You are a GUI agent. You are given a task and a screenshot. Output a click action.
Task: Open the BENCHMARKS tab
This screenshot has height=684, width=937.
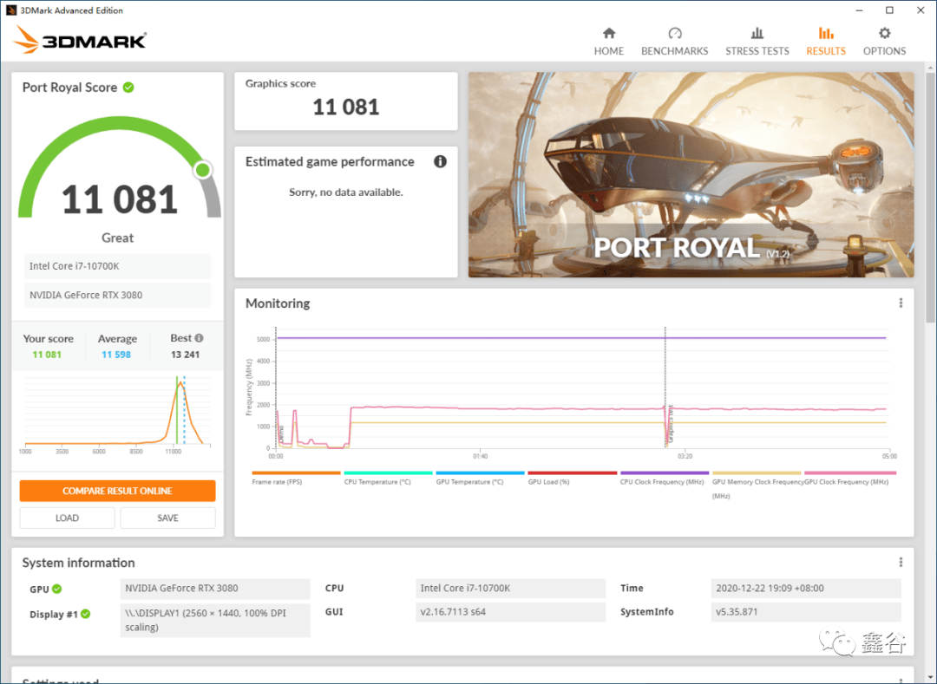tap(674, 42)
